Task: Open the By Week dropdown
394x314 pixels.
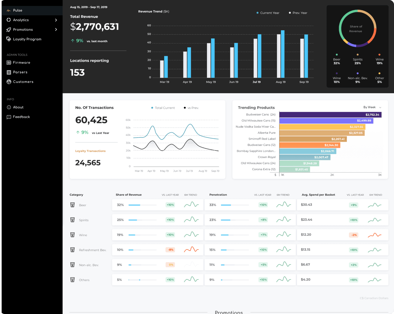Action: (x=372, y=107)
